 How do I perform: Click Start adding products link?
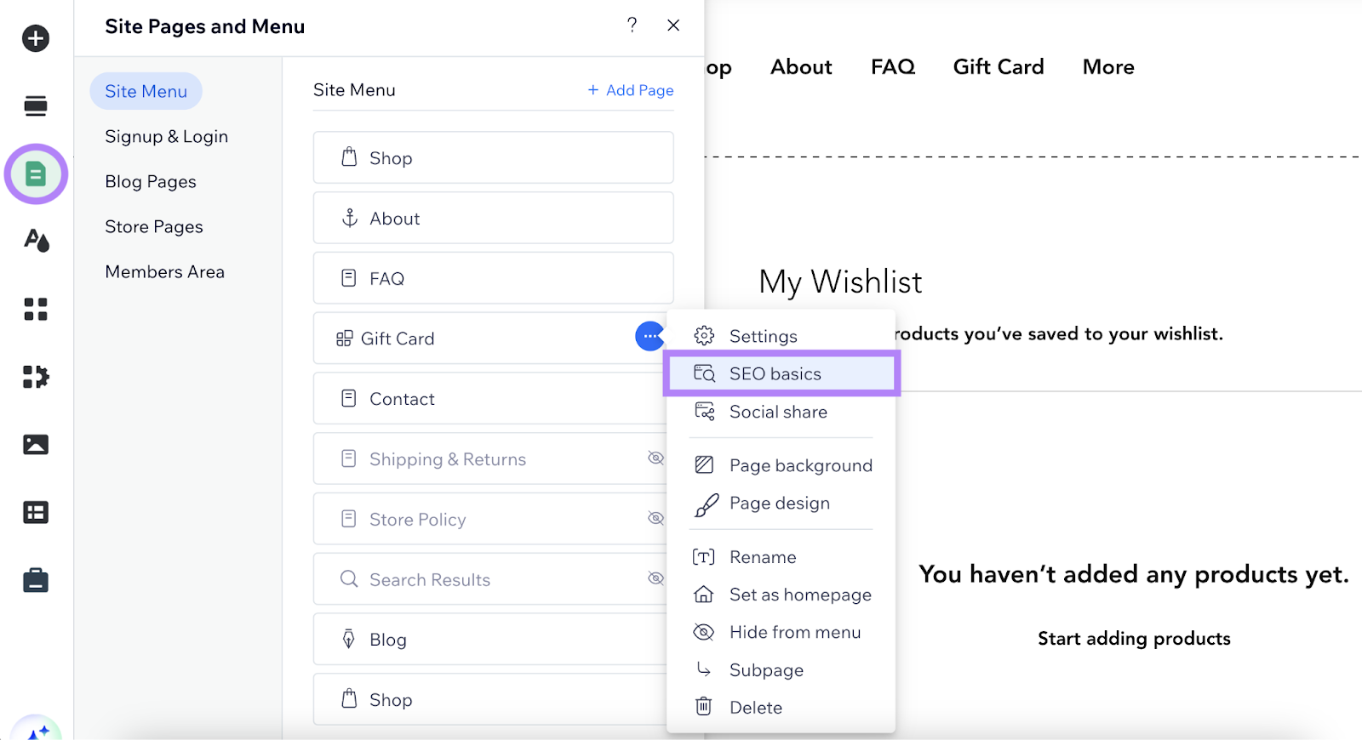tap(1133, 639)
